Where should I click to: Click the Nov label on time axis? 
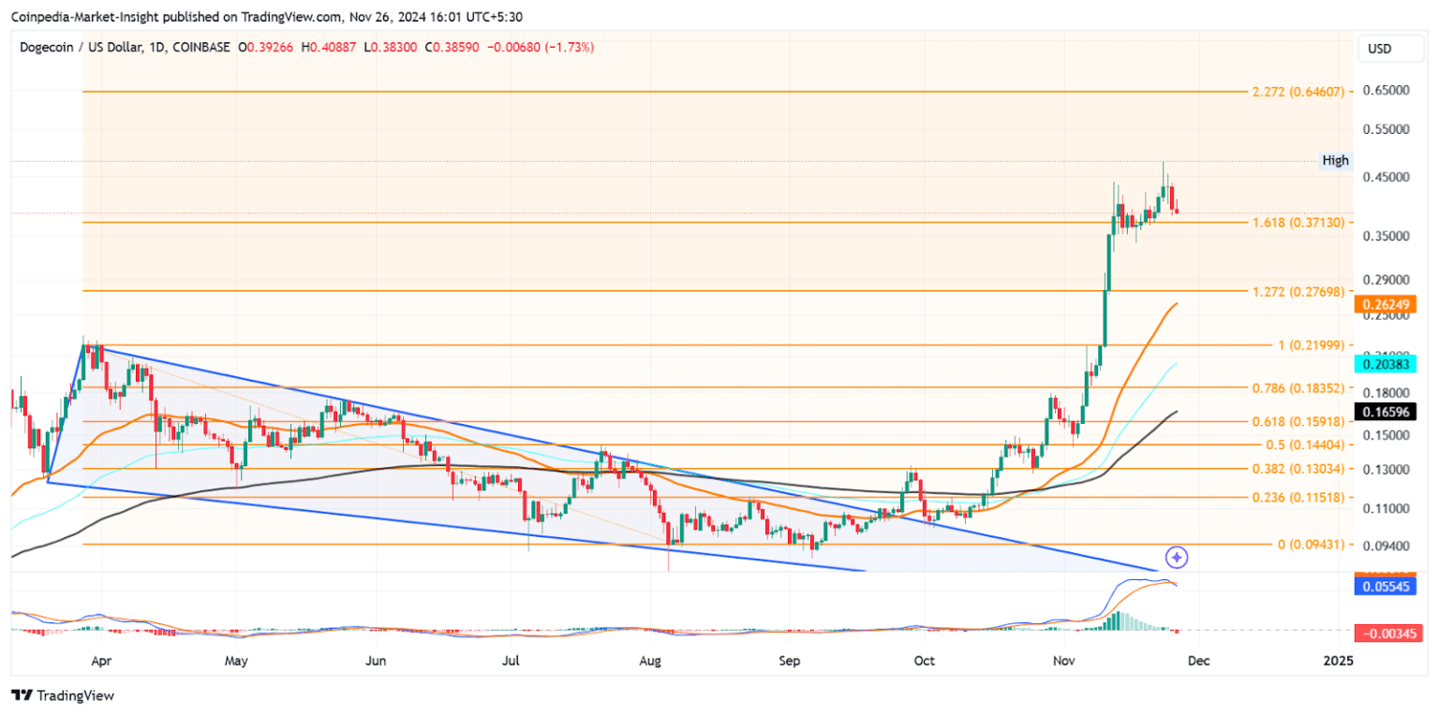click(x=1064, y=661)
